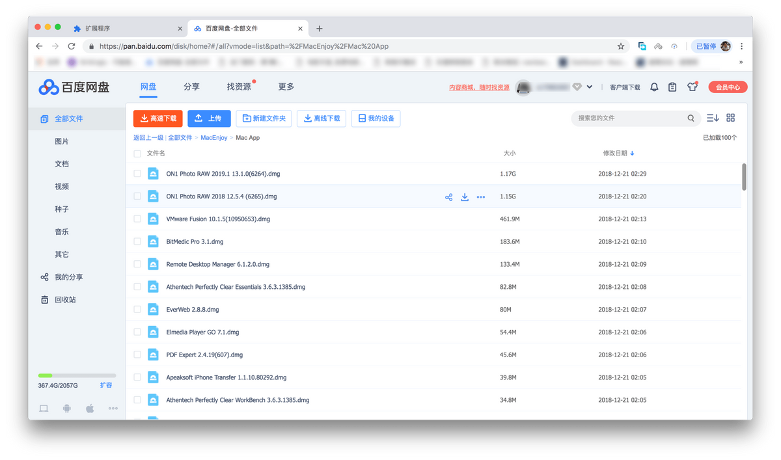Switch to grid view layout
Viewport: 781px width, 460px height.
click(x=730, y=118)
